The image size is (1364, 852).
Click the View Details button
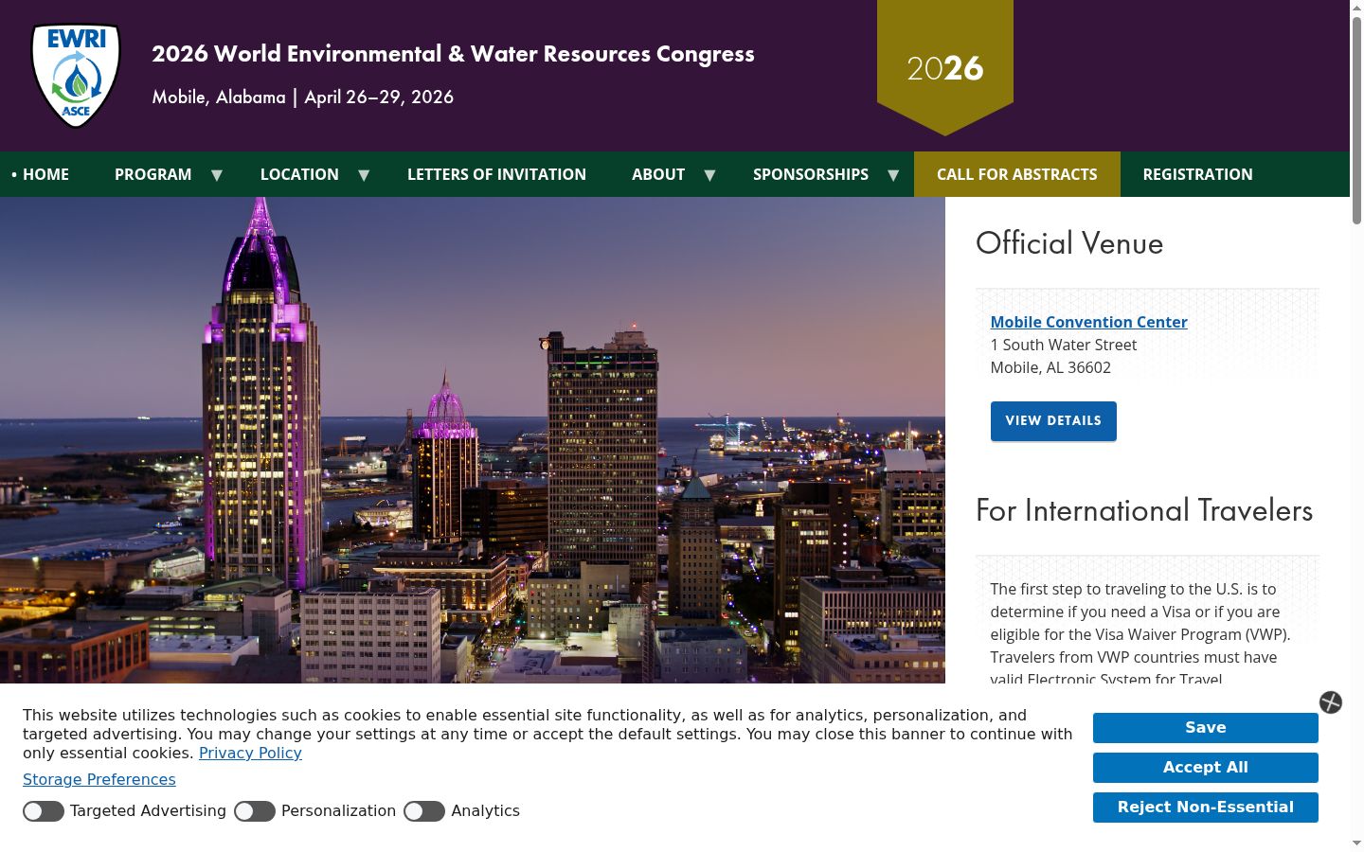point(1053,421)
